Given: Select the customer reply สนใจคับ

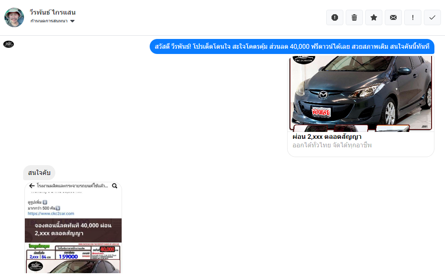Looking at the screenshot, I should click(39, 172).
